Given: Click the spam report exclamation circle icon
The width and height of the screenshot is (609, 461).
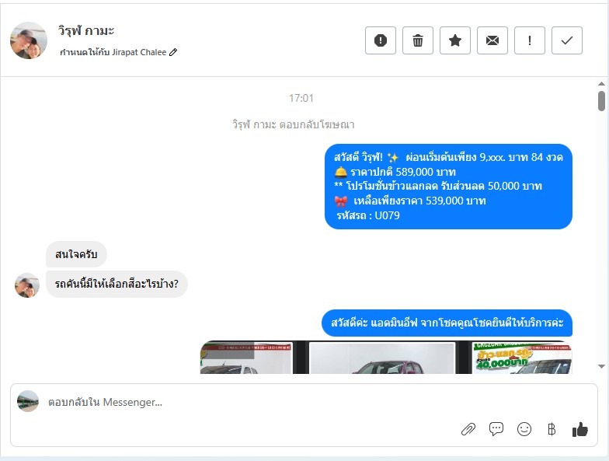Looking at the screenshot, I should click(381, 40).
